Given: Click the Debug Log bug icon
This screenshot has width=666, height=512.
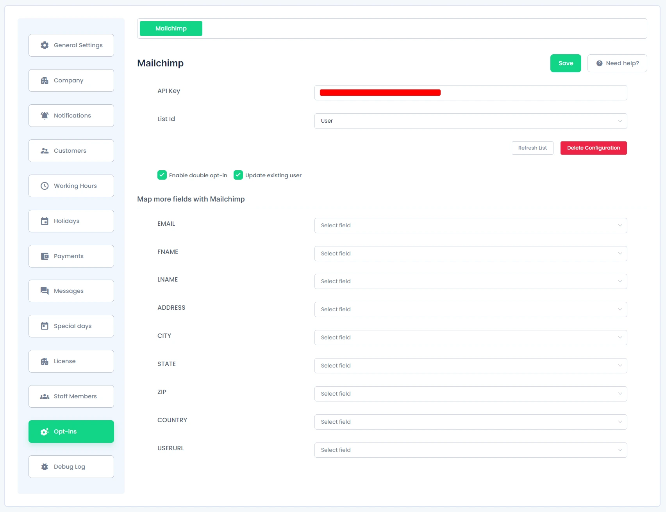Looking at the screenshot, I should pyautogui.click(x=45, y=467).
